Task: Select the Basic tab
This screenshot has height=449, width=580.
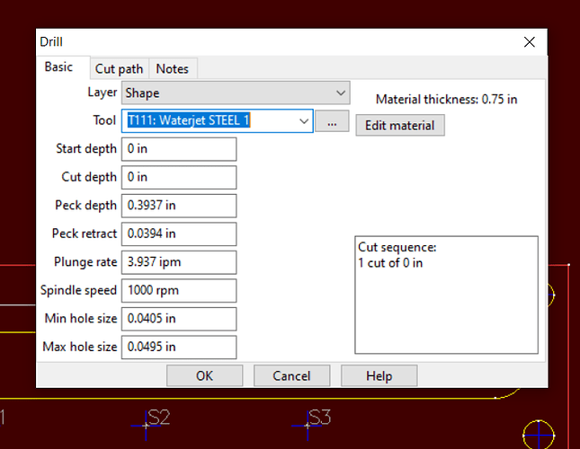Action: 59,68
